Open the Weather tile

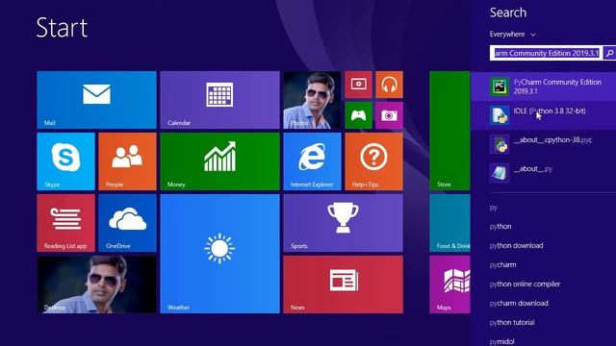[x=220, y=254]
